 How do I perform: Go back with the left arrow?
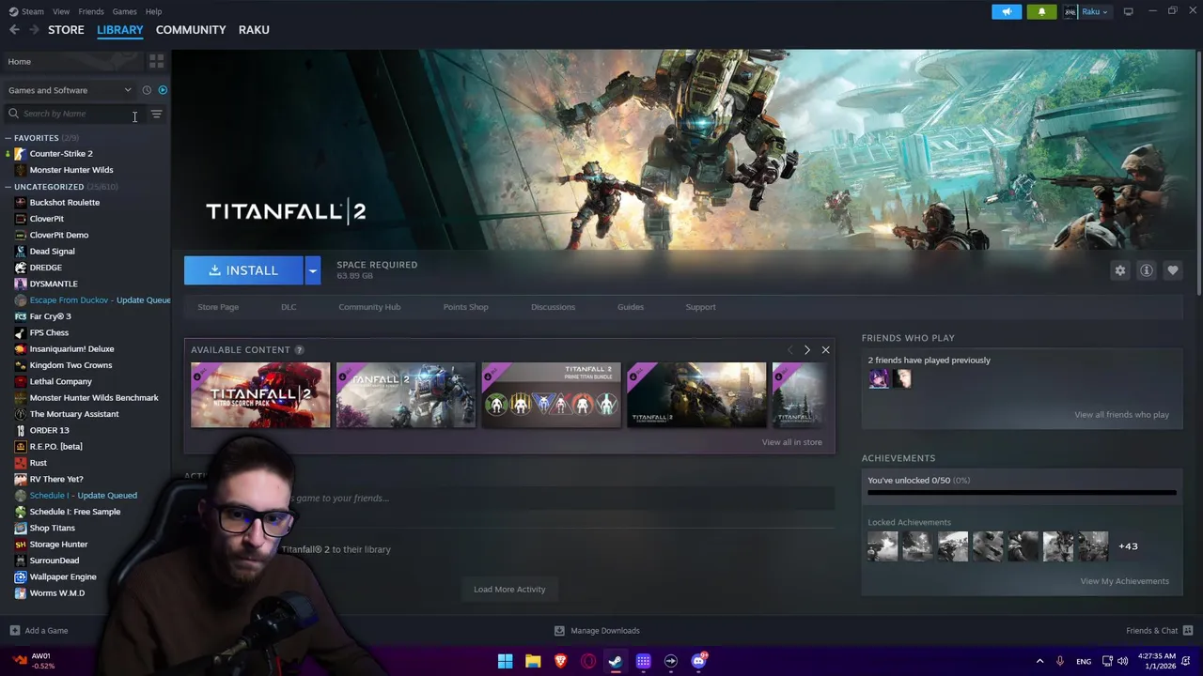click(14, 30)
